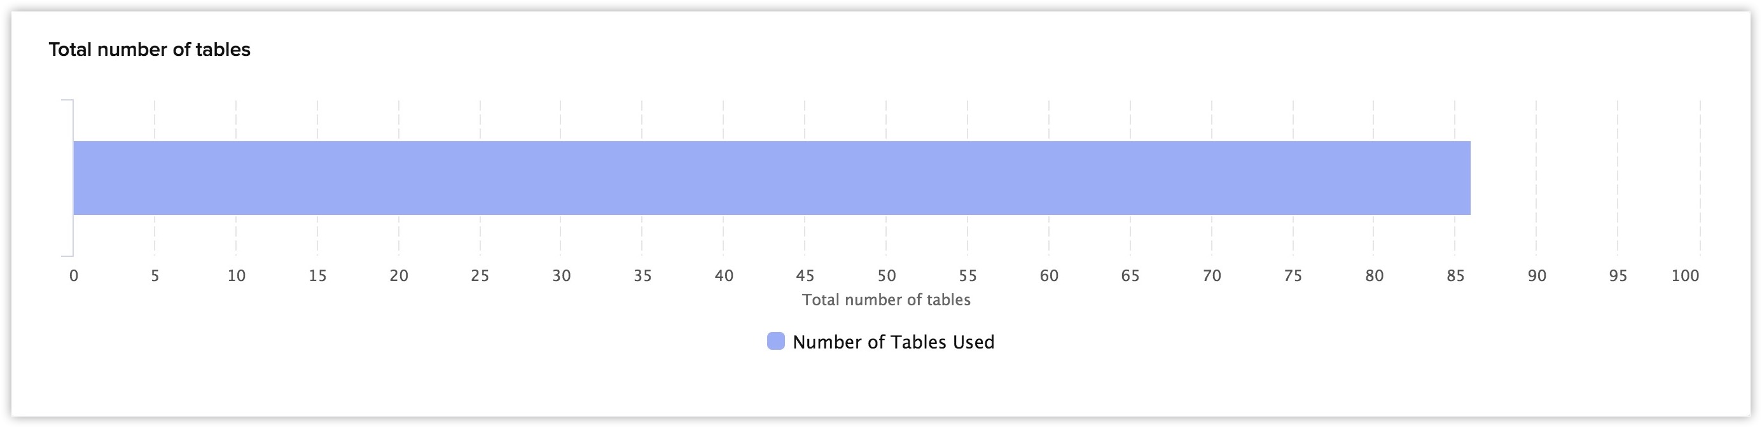This screenshot has width=1762, height=428.
Task: Toggle the 'Number of Tables Used' legend label
Action: pos(892,342)
